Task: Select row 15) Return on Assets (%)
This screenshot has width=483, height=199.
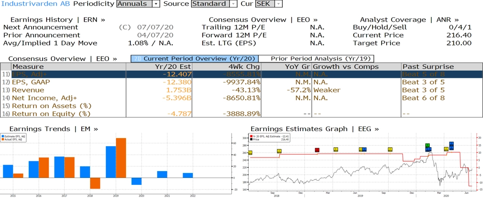Action: 241,106
